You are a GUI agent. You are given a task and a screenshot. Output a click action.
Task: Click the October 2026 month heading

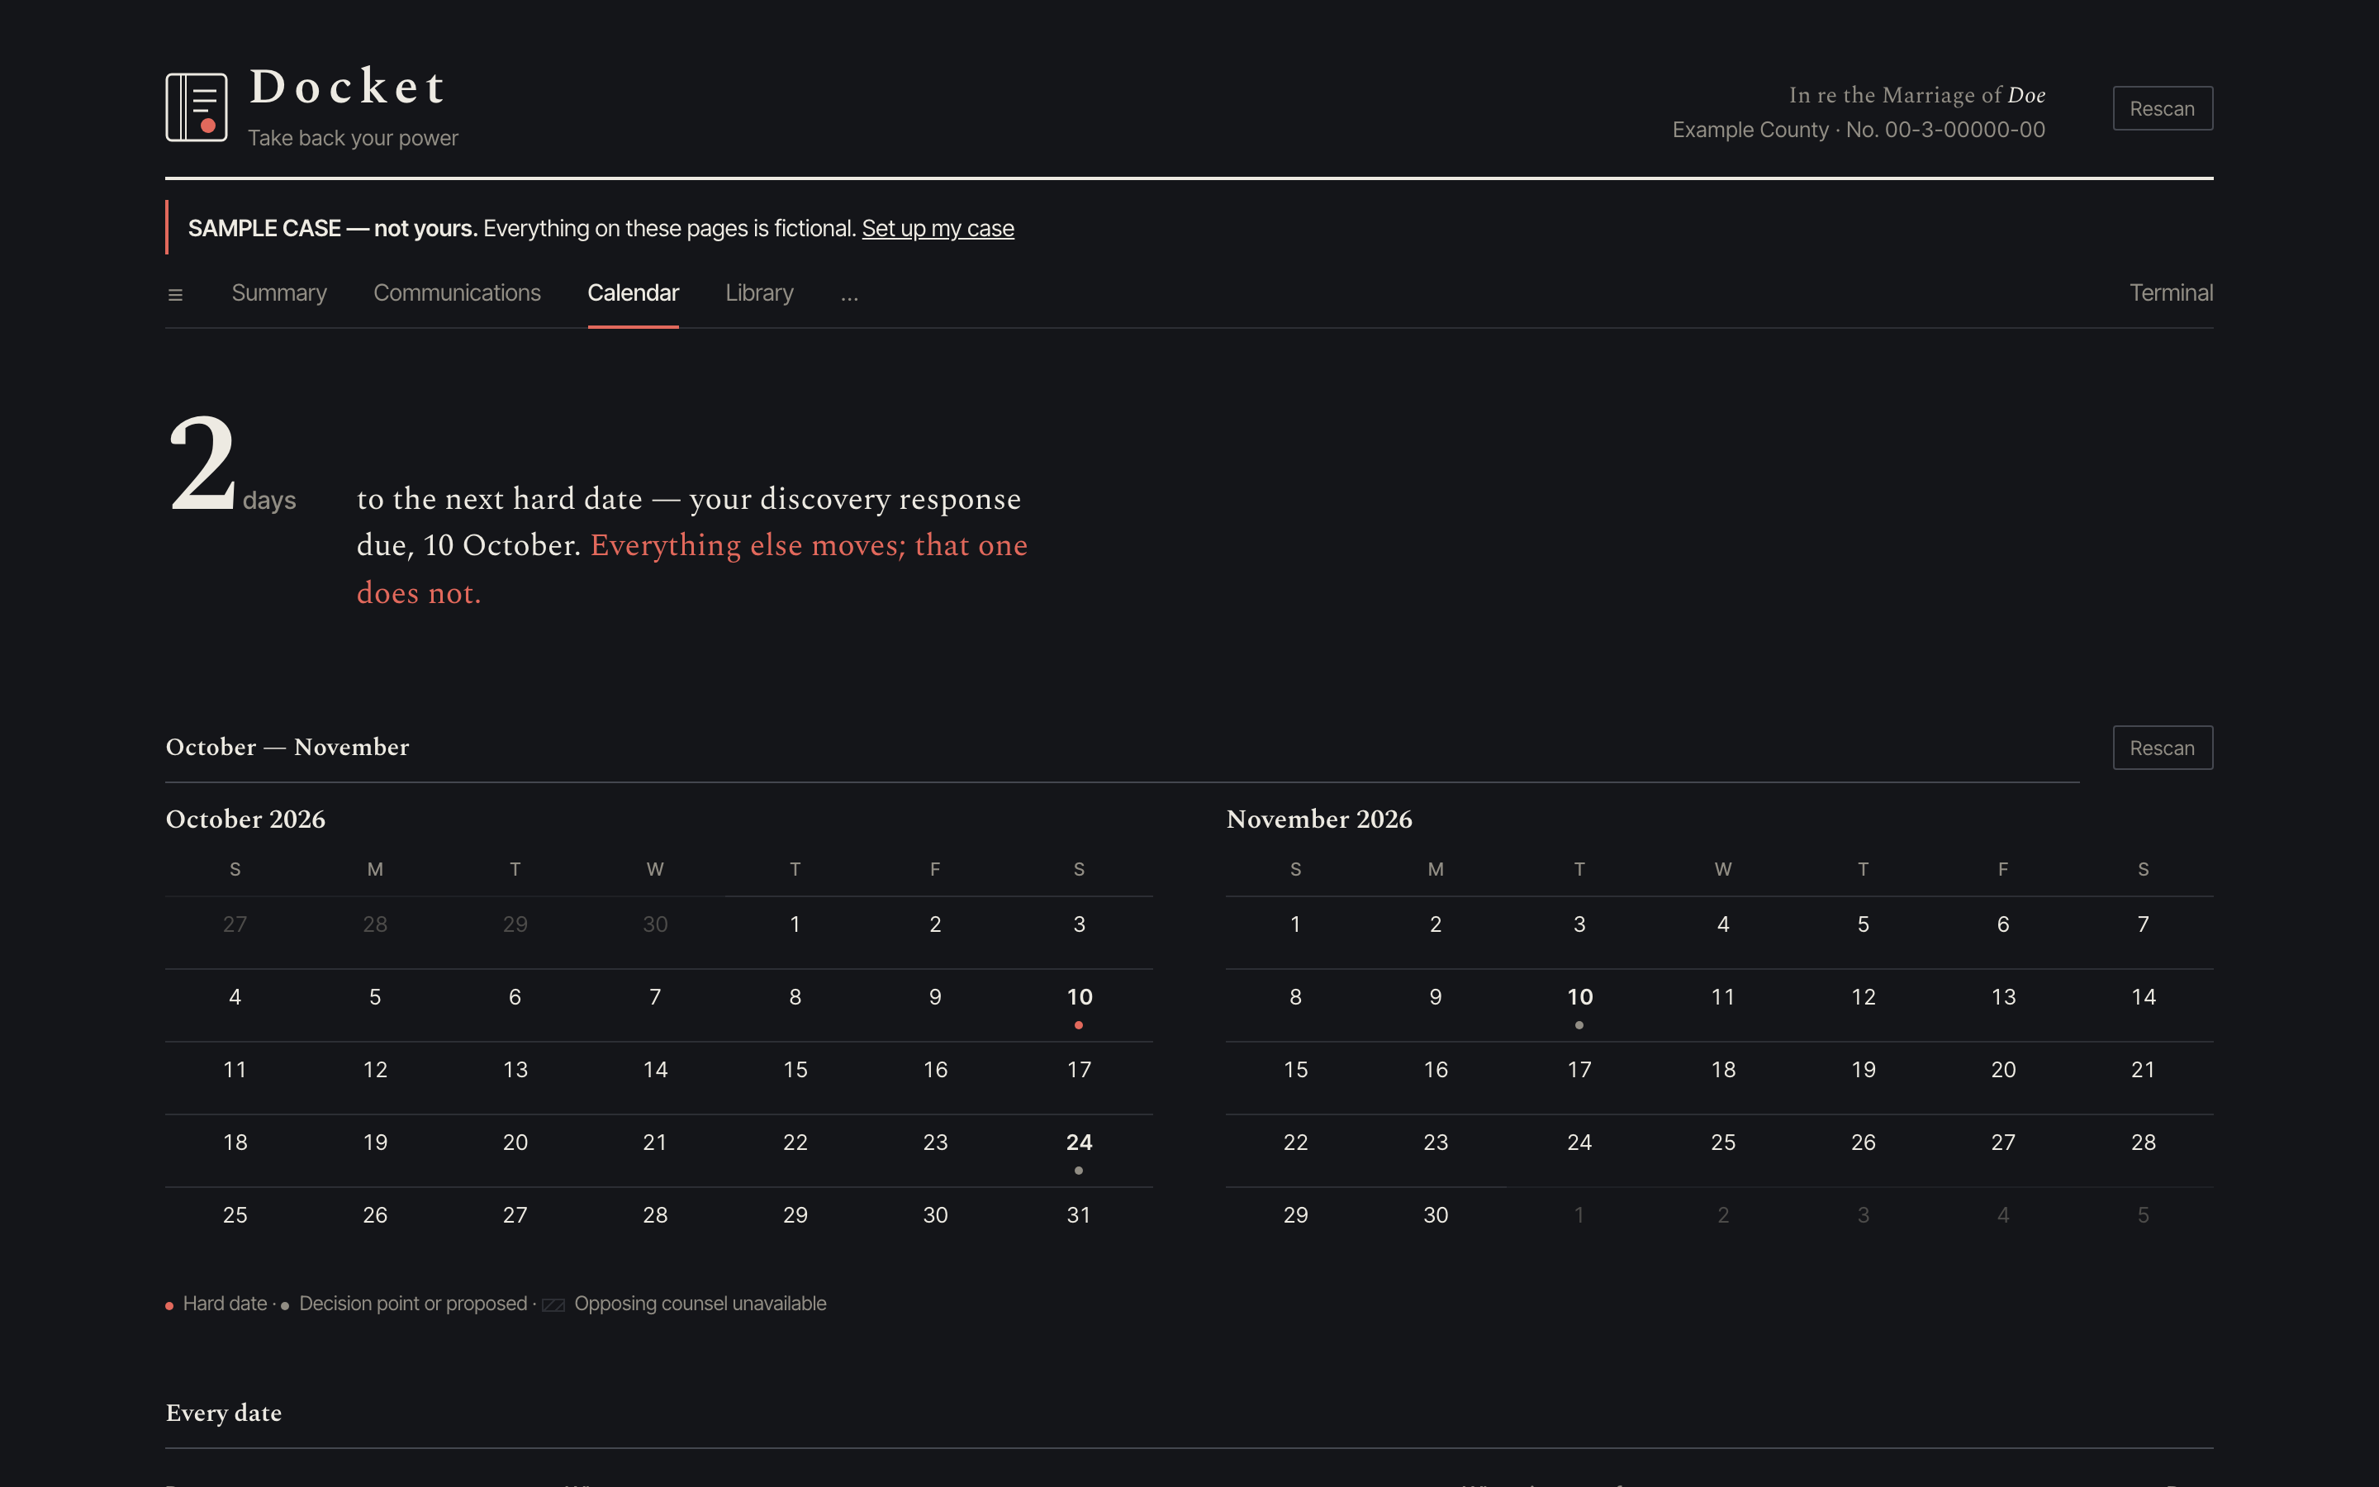[x=246, y=820]
